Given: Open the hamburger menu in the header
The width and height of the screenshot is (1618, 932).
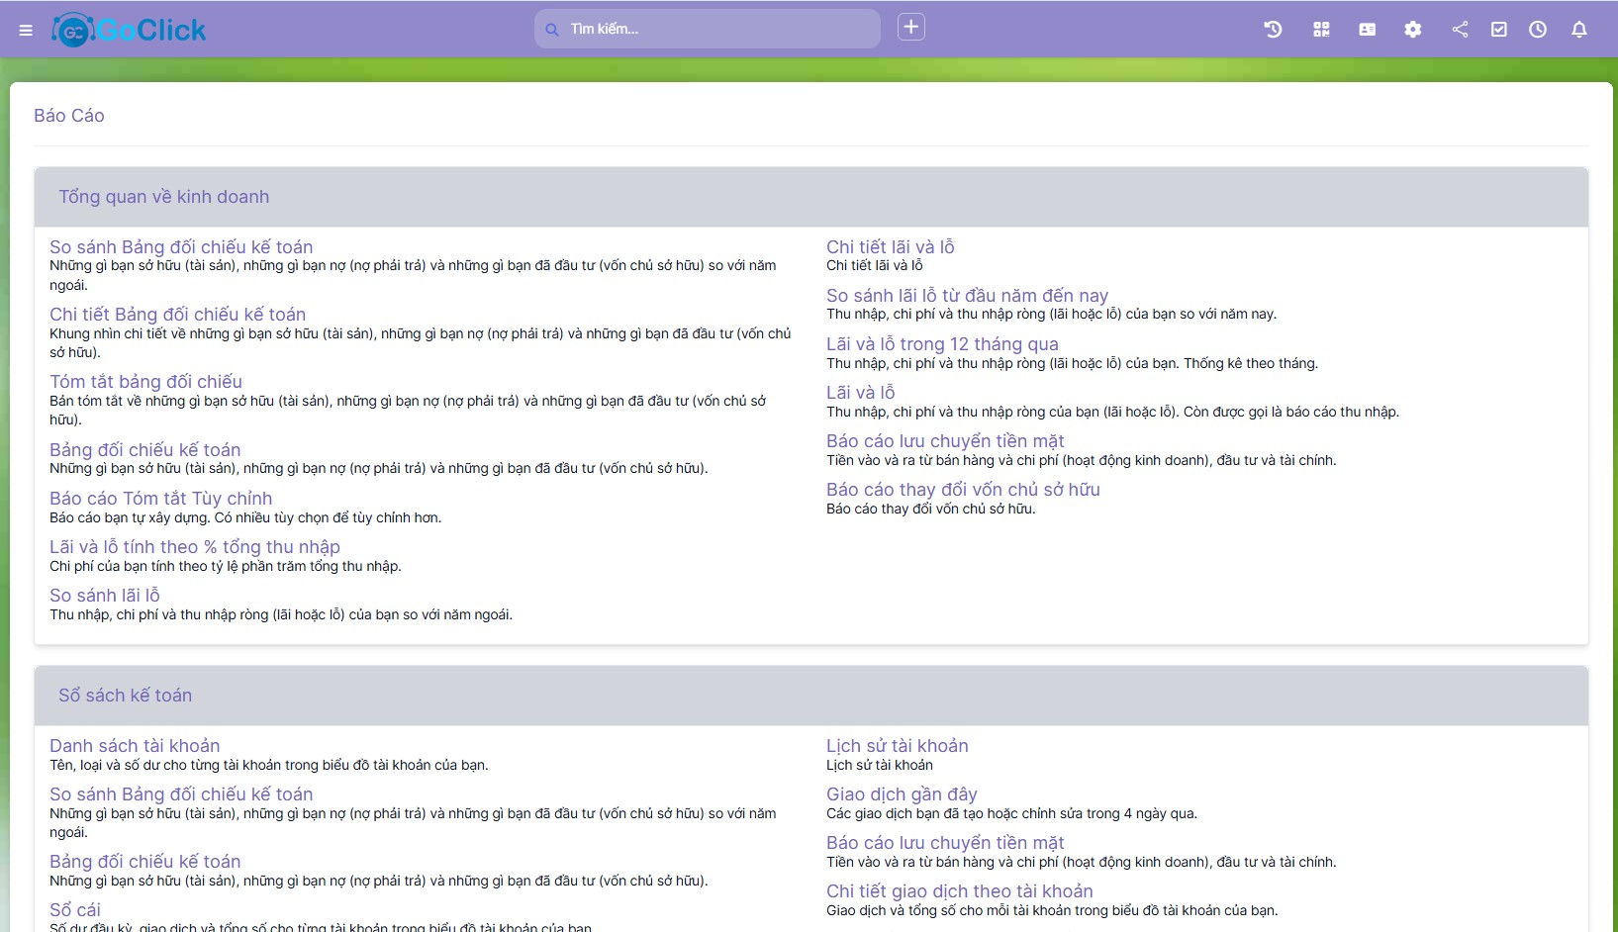Looking at the screenshot, I should point(26,30).
